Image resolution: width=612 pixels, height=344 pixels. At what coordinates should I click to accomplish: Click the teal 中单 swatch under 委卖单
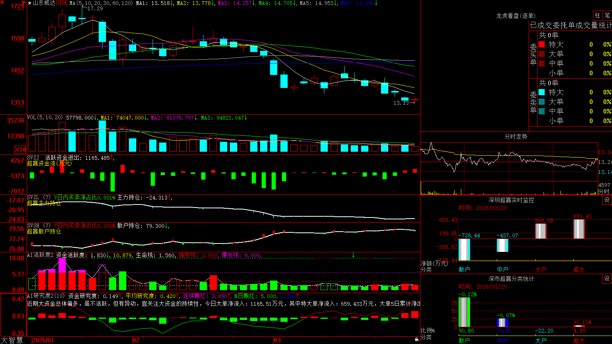coord(542,111)
